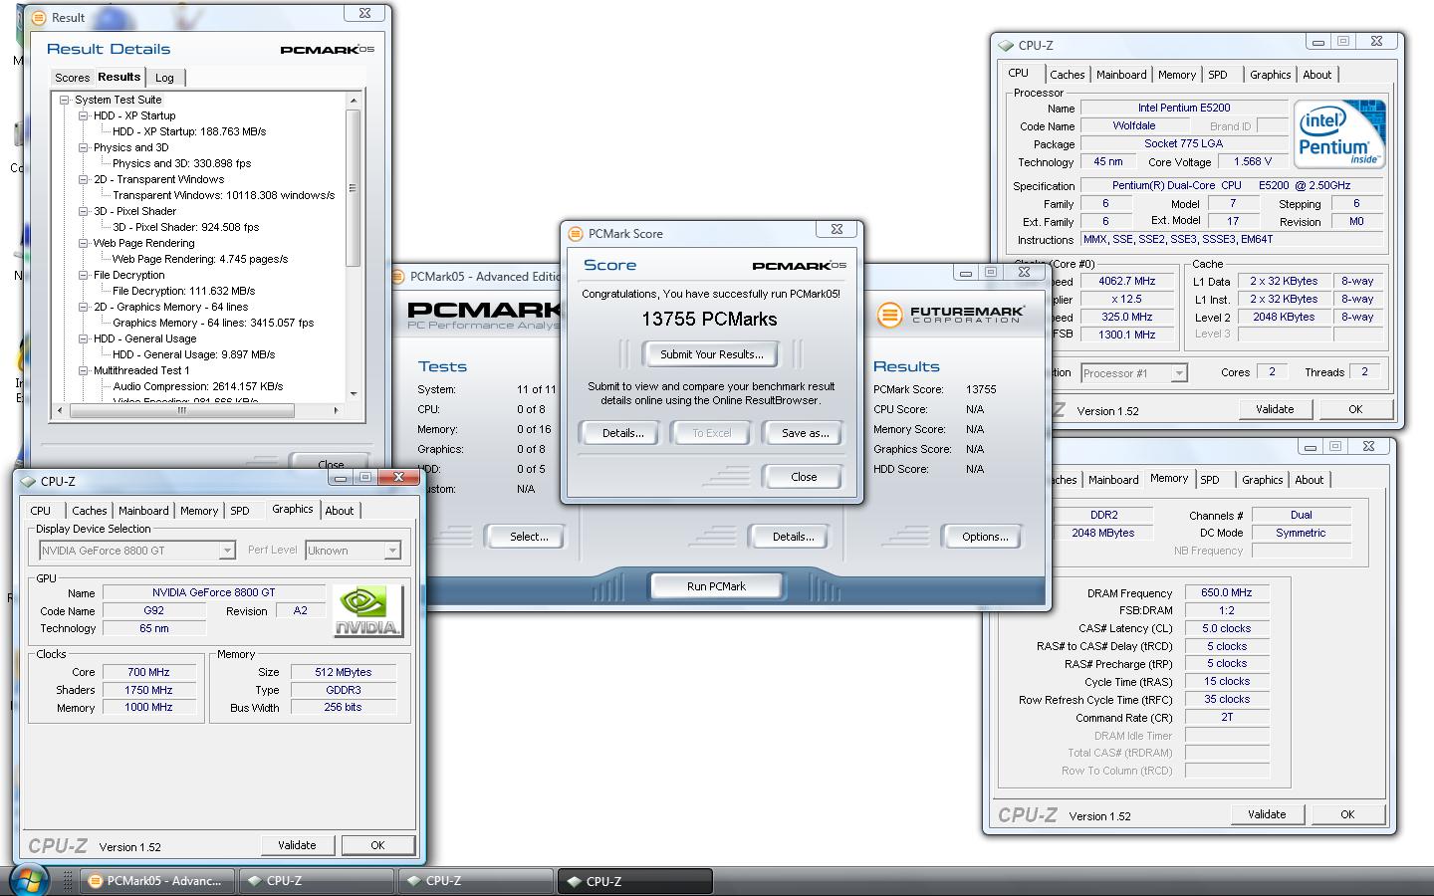The height and width of the screenshot is (896, 1434).
Task: Collapse the System Test Suite tree node
Action: pyautogui.click(x=65, y=100)
